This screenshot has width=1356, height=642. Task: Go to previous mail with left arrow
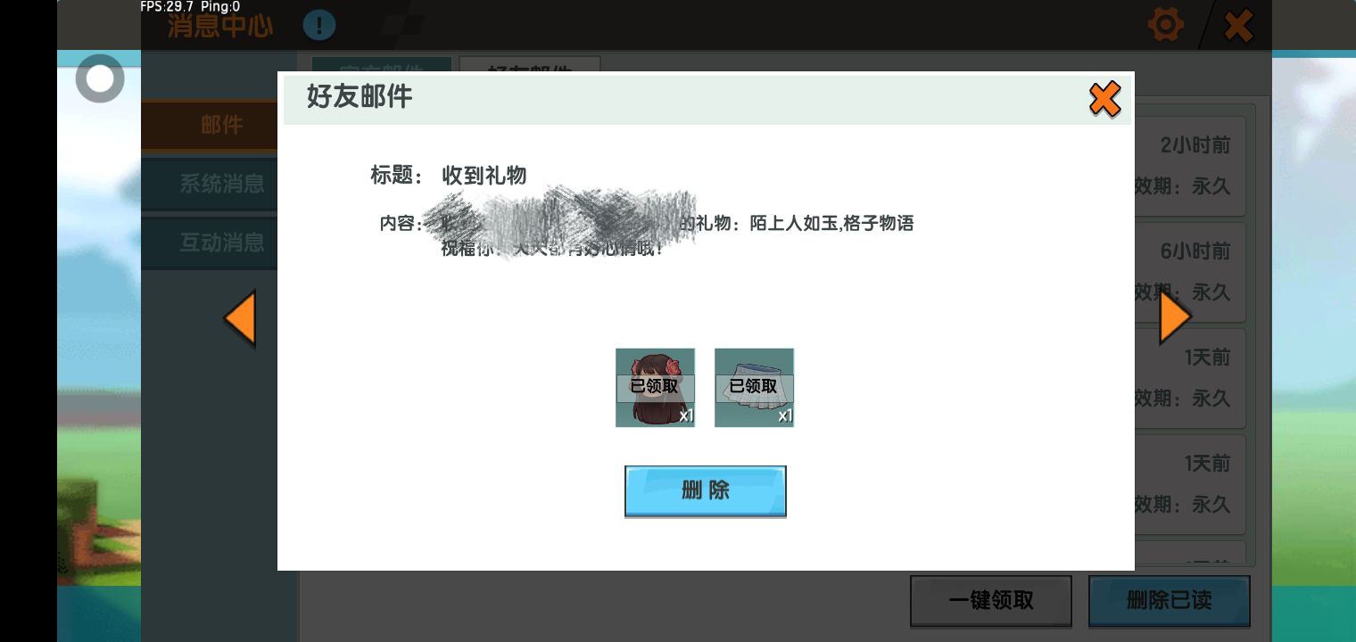[240, 318]
